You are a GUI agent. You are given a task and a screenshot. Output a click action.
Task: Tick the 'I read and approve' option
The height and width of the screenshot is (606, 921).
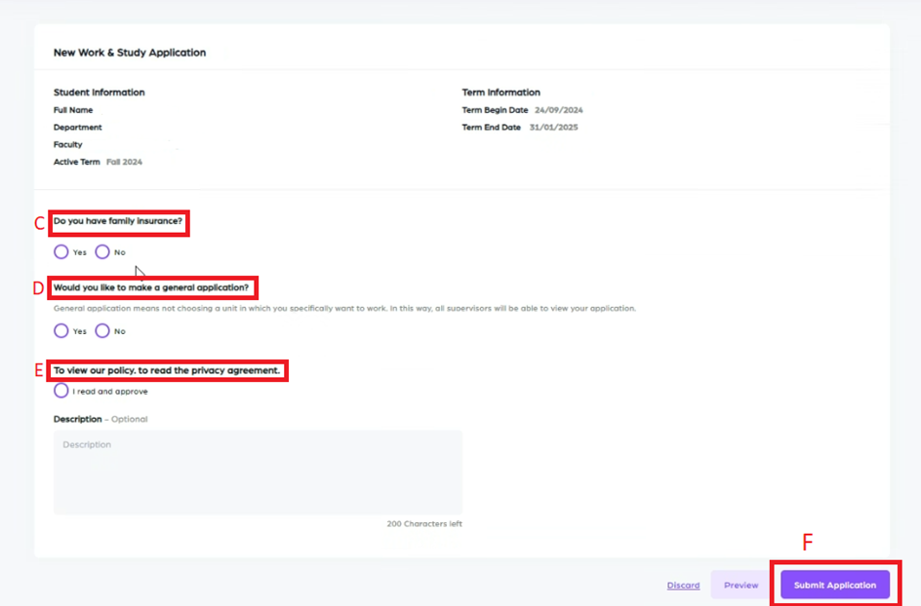point(61,391)
